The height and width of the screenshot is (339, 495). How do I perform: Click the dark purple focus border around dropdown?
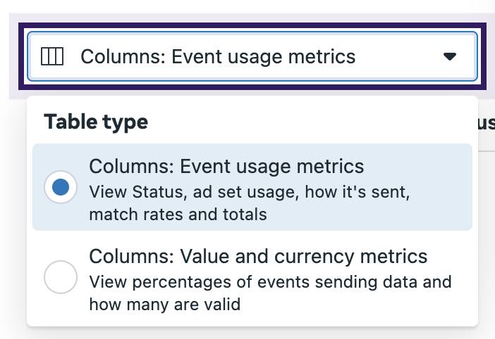[x=252, y=25]
